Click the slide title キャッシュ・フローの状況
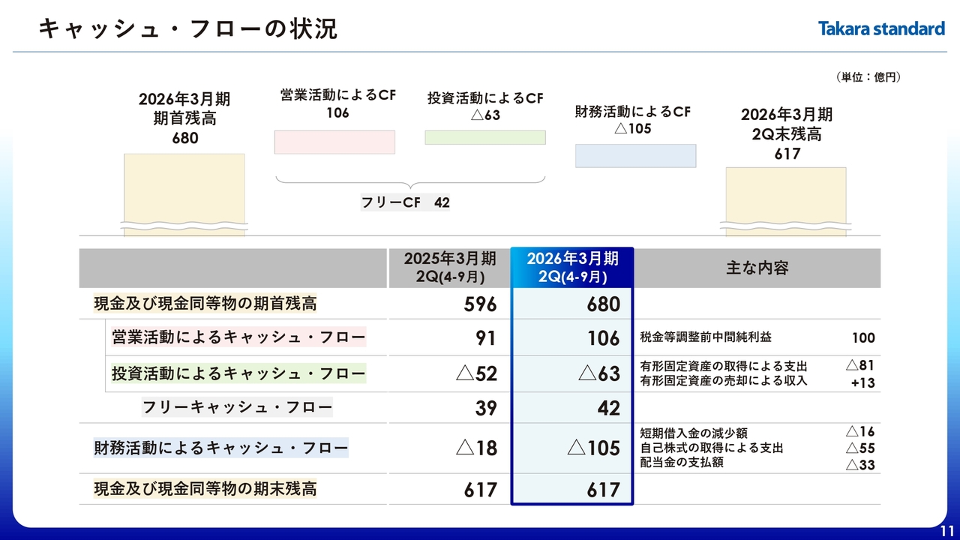The height and width of the screenshot is (540, 960). pos(187,29)
